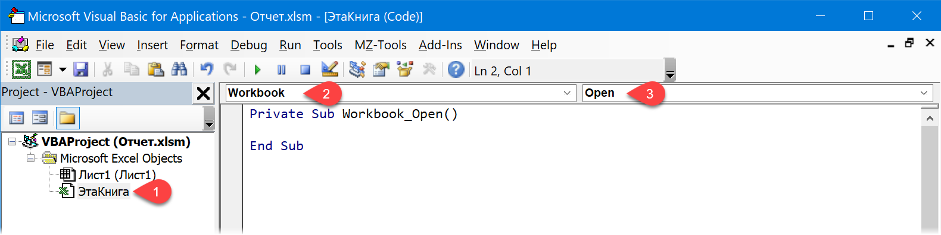Click the code window scroll up arrow

pyautogui.click(x=929, y=119)
